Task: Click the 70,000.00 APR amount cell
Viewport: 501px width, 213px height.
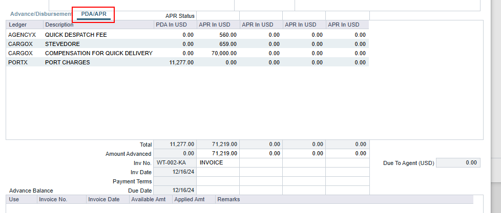Action: [x=218, y=53]
